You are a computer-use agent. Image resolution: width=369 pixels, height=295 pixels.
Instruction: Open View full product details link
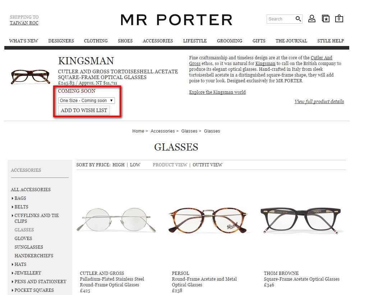pyautogui.click(x=319, y=101)
